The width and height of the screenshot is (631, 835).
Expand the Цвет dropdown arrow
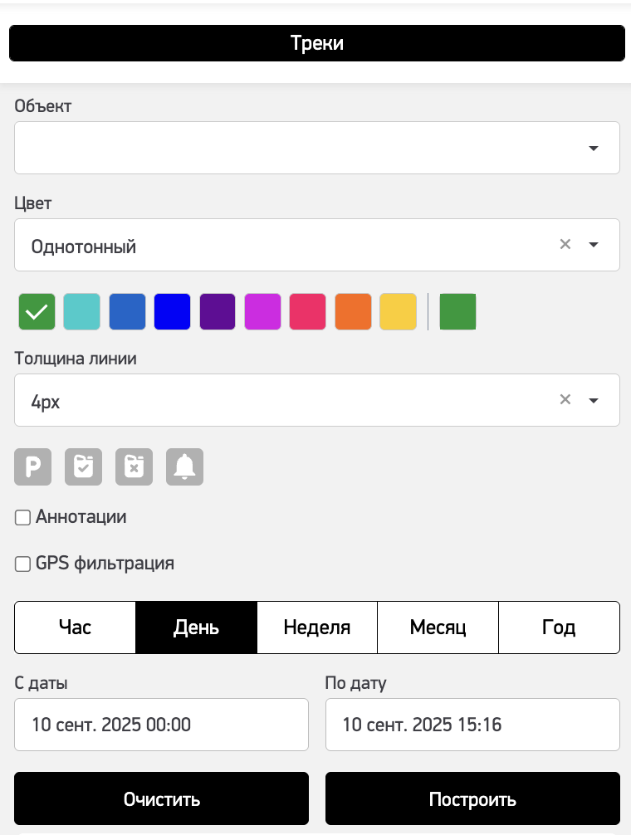coord(594,245)
